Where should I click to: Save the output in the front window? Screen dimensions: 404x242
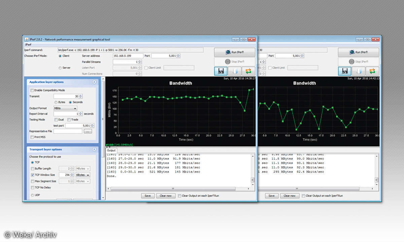pyautogui.click(x=147, y=196)
